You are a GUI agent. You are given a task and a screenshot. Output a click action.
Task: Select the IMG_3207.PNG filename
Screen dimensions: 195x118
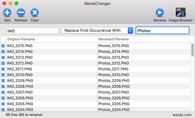(x=20, y=92)
